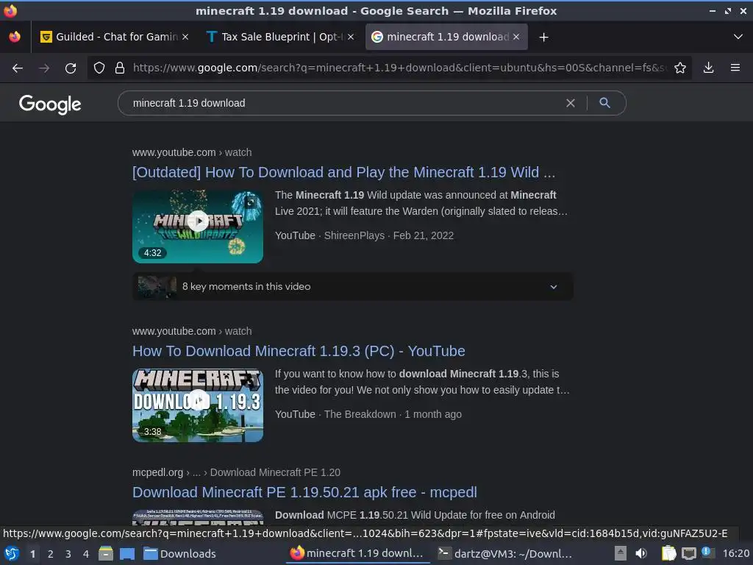
Task: Open How To Download Minecraft 1.19.3 (PC) result
Action: tap(299, 351)
